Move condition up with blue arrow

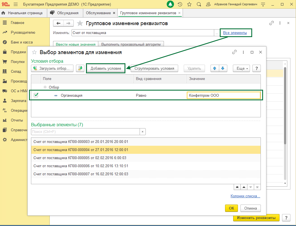coord(214,68)
